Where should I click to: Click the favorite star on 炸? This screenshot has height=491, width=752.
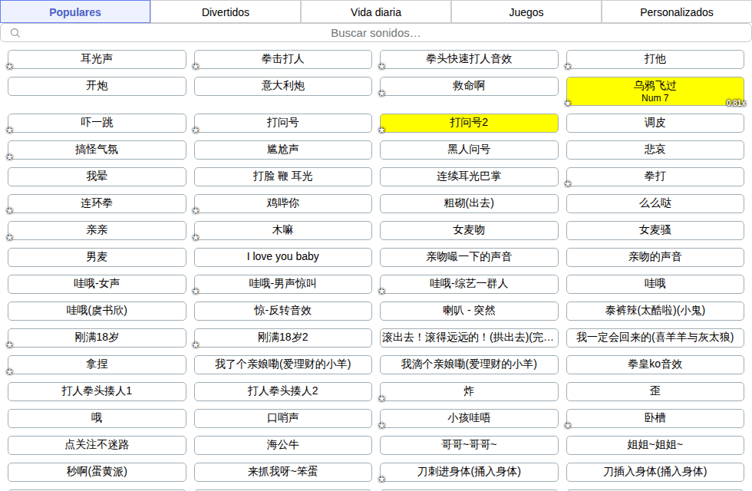tap(382, 398)
